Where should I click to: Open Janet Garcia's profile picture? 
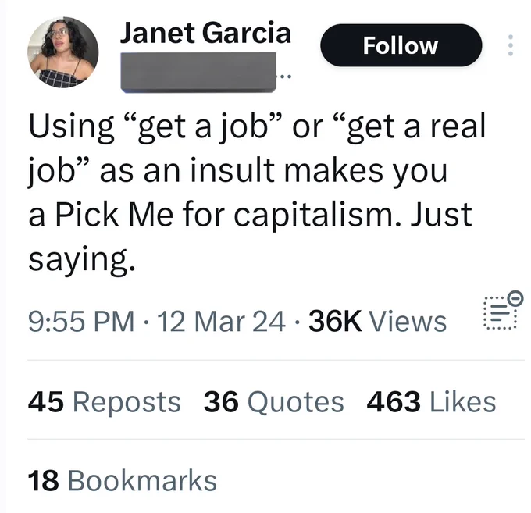tap(62, 52)
